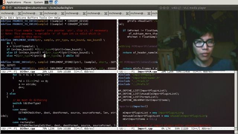This screenshot has width=238, height=134.
Task: Click the terminal title mchinen@mcubuntubox
Action: (44, 8)
